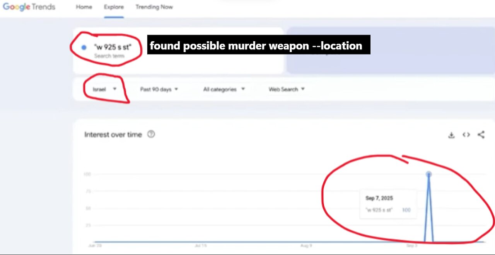The height and width of the screenshot is (255, 495).
Task: Open the embed code icon
Action: 466,135
